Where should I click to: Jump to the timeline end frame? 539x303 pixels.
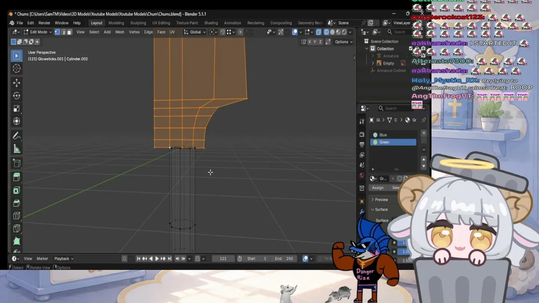tap(169, 258)
